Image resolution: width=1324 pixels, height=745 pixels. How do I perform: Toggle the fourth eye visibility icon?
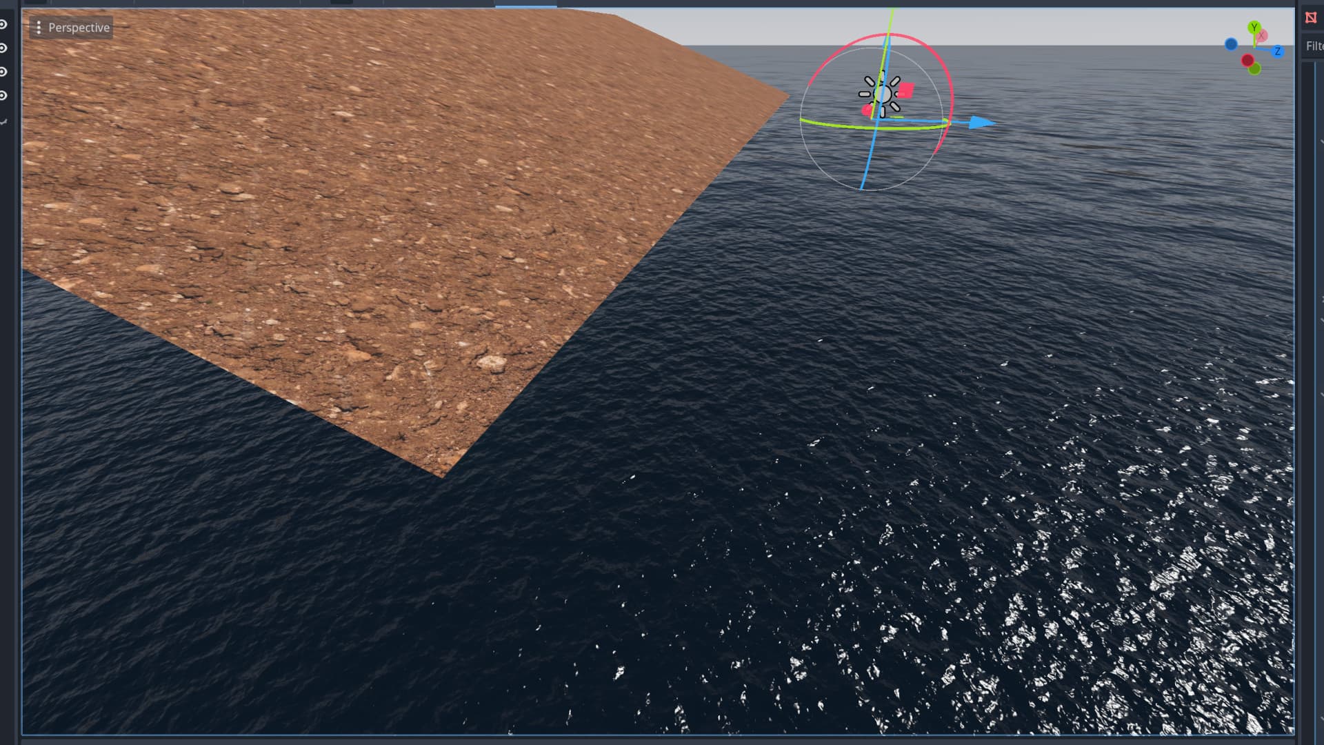click(x=3, y=95)
